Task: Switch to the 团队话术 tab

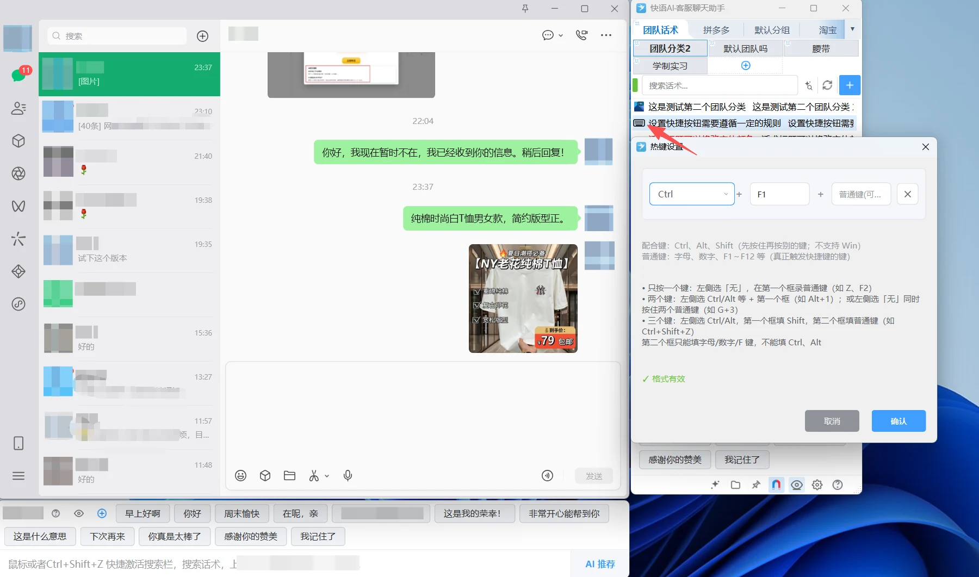Action: [x=660, y=30]
